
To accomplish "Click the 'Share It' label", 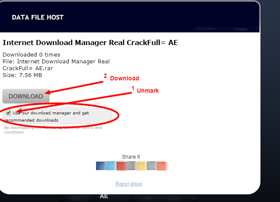I will 131,157.
